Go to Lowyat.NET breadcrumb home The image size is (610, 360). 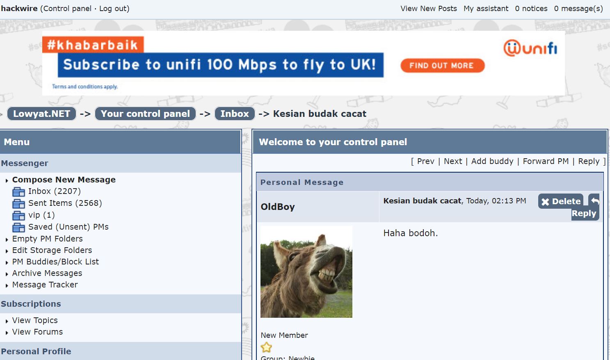coord(41,114)
